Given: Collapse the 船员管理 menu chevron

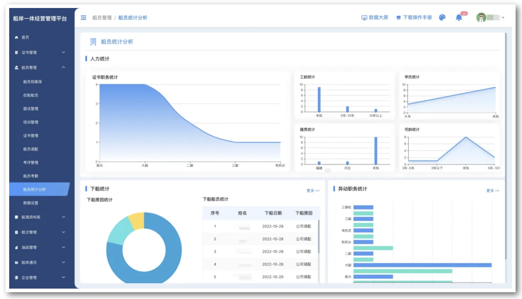Looking at the screenshot, I should 63,68.
